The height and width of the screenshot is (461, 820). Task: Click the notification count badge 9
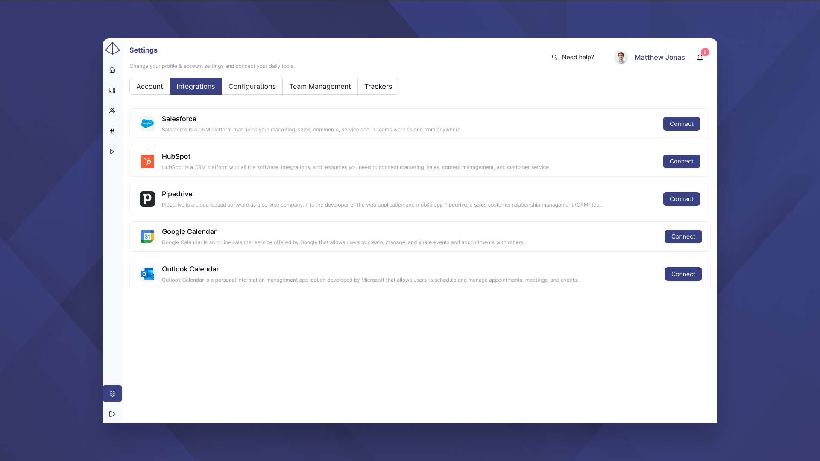[705, 52]
